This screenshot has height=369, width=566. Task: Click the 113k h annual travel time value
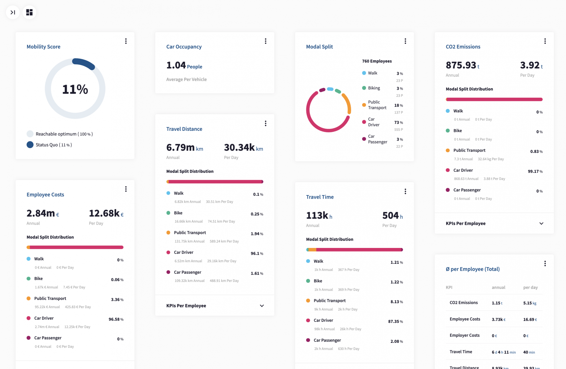[319, 215]
